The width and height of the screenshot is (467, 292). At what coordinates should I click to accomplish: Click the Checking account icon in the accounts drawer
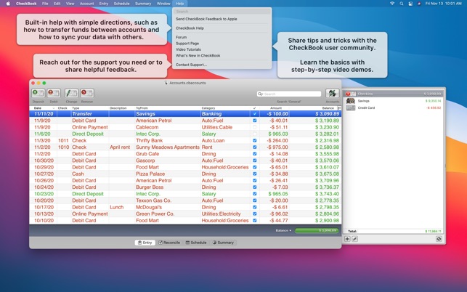coord(351,94)
